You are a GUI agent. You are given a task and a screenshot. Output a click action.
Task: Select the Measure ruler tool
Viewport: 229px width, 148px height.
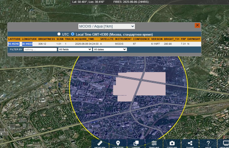pos(100,143)
